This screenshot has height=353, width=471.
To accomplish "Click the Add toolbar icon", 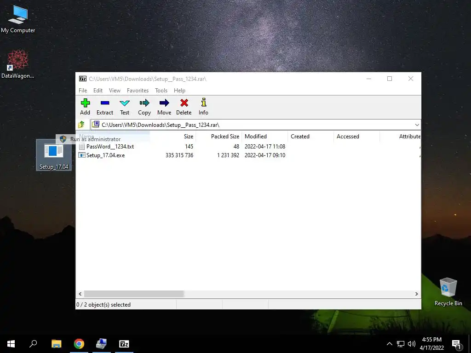I will point(85,103).
